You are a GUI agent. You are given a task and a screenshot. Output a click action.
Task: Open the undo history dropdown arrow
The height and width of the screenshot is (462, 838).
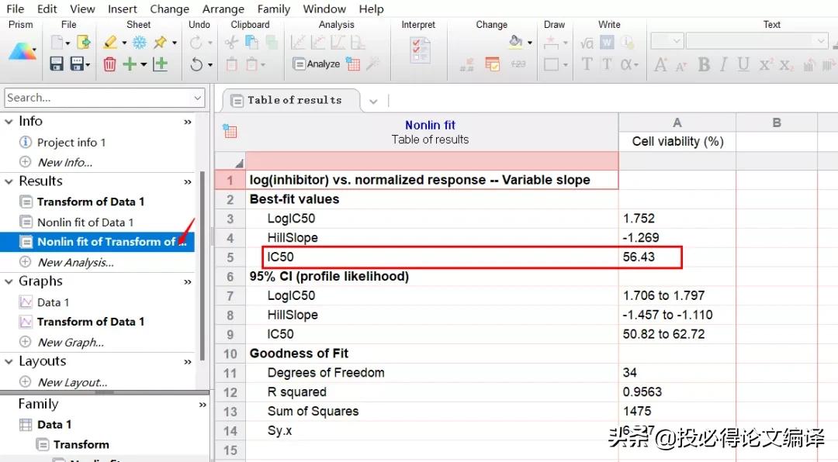(x=210, y=64)
